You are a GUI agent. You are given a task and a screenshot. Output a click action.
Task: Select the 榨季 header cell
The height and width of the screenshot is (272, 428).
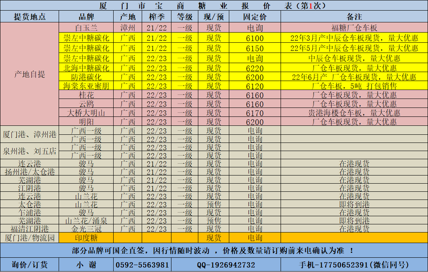pyautogui.click(x=156, y=17)
